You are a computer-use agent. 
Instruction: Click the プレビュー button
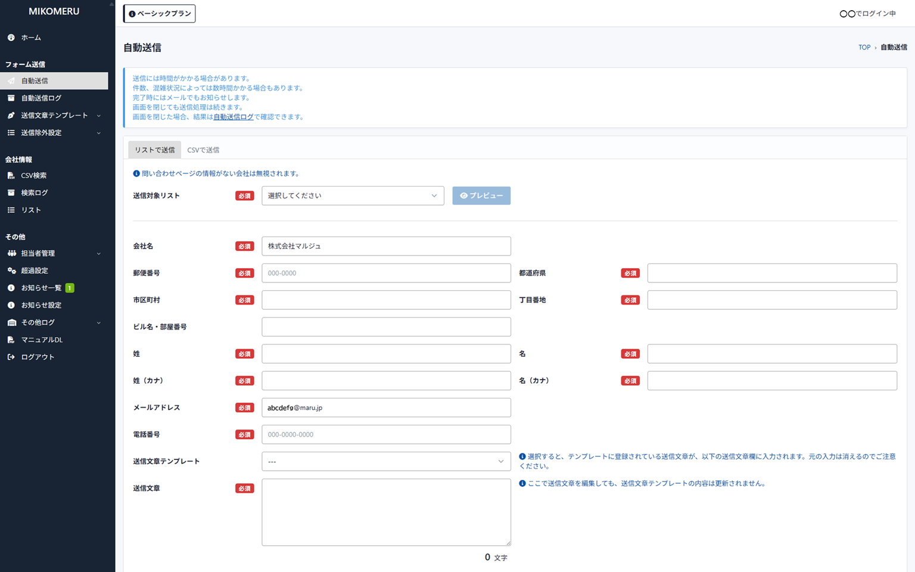pyautogui.click(x=481, y=195)
